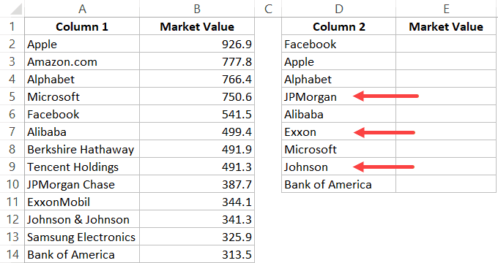This screenshot has width=498, height=263.
Task: Select row 14 header
Action: point(12,254)
